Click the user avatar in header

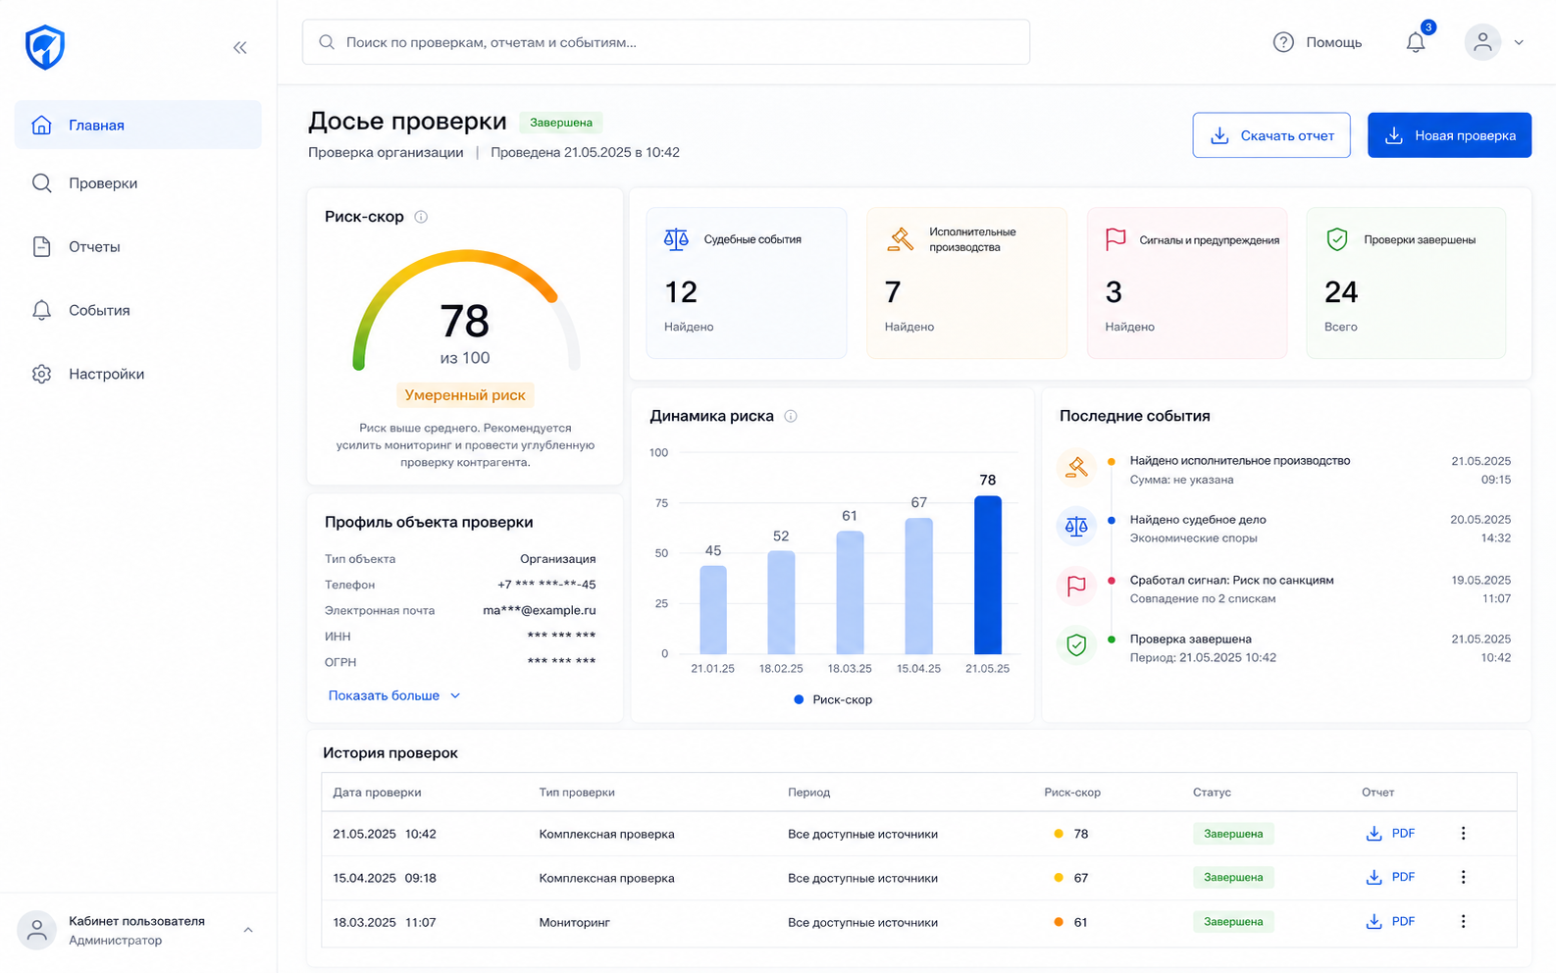point(1482,42)
